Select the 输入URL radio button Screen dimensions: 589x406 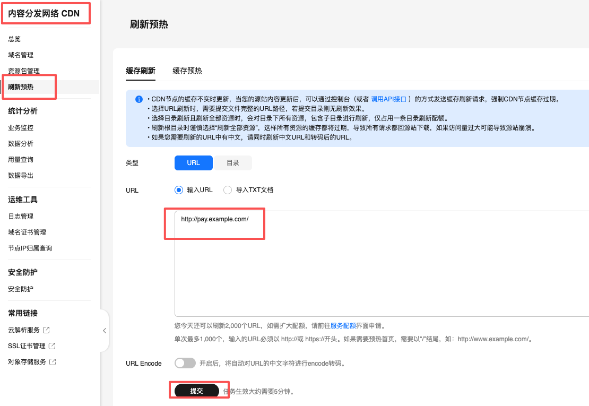pos(179,190)
